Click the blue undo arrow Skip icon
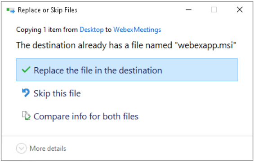Image resolution: width=254 pixels, height=162 pixels. [x=26, y=93]
